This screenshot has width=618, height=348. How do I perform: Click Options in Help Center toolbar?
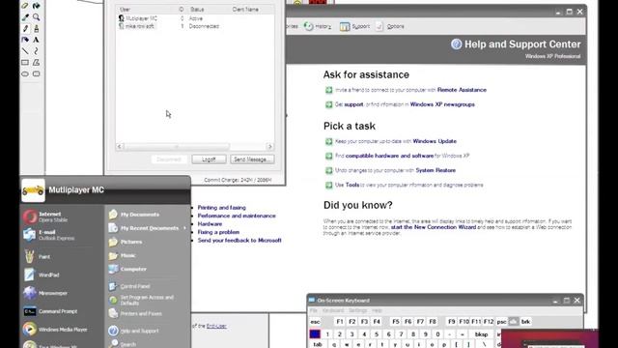pyautogui.click(x=390, y=26)
